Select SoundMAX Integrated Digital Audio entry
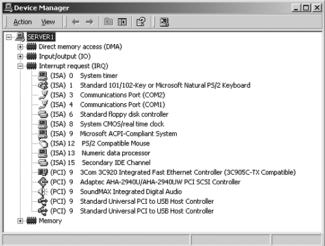The height and width of the screenshot is (246, 325). tap(116, 191)
